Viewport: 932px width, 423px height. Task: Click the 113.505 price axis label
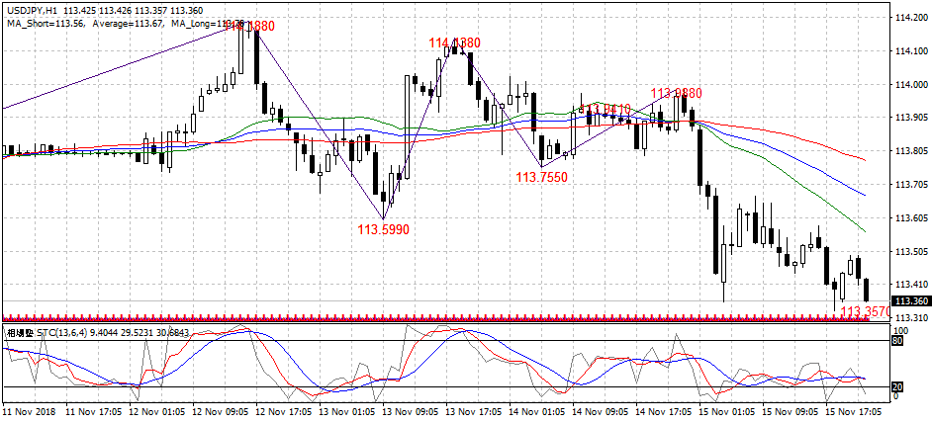point(909,252)
